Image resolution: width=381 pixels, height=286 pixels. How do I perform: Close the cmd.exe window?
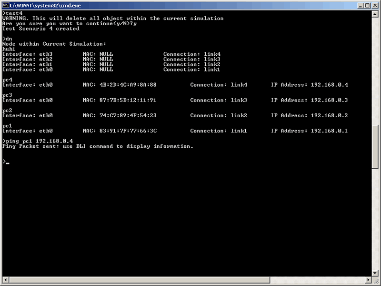[x=374, y=6]
